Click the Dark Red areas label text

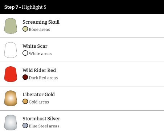tap(43, 78)
